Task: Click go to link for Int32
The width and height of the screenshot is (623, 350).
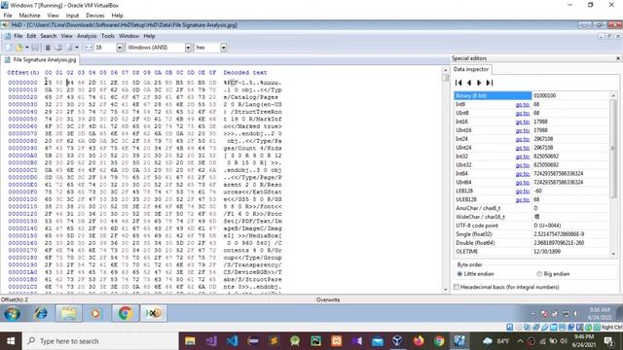Action: point(523,157)
